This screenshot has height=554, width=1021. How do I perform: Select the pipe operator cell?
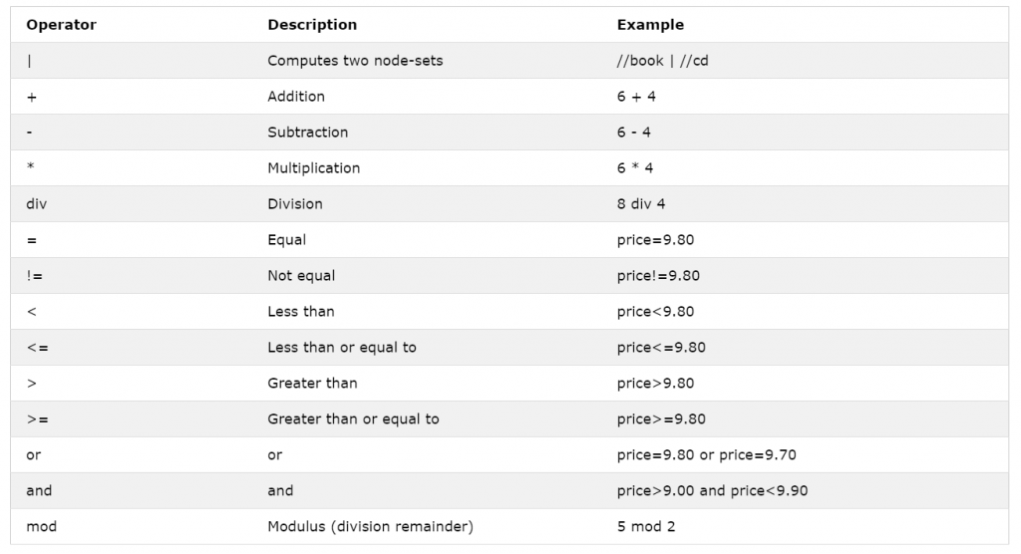click(29, 61)
